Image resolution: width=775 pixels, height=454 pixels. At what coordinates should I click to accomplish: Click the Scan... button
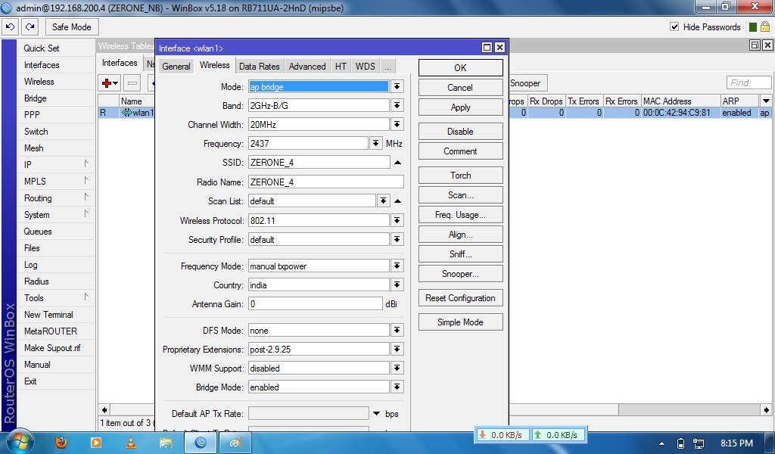pos(460,195)
